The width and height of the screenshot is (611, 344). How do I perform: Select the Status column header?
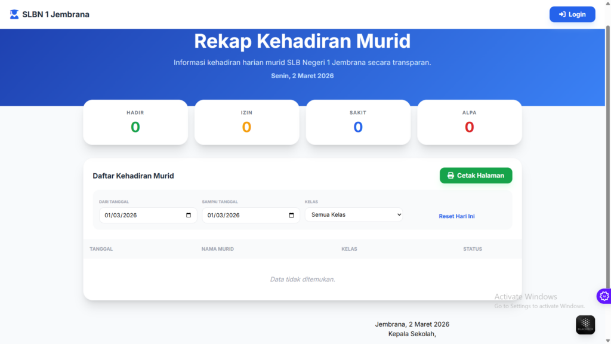pyautogui.click(x=472, y=249)
